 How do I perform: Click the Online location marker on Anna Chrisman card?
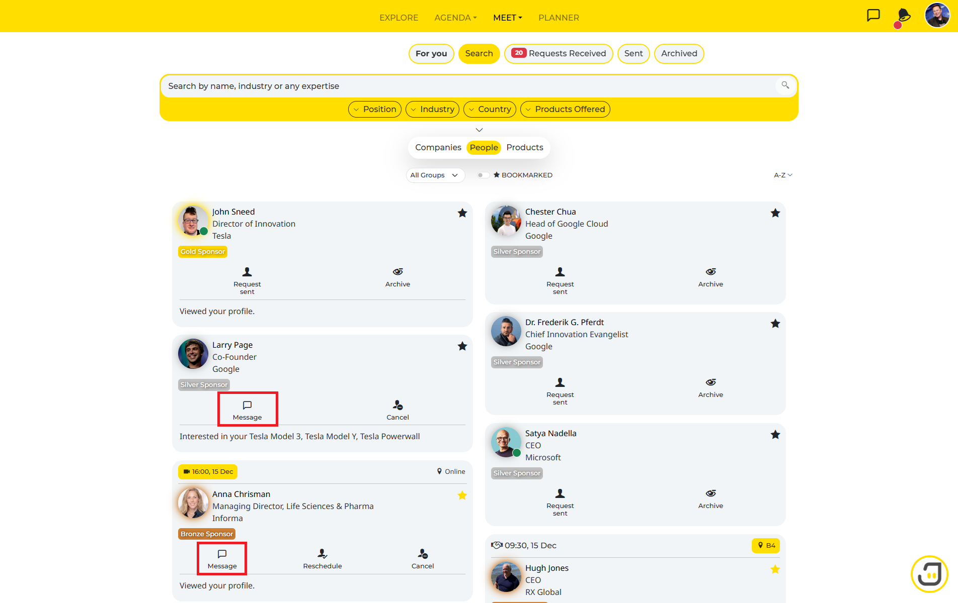pyautogui.click(x=451, y=471)
